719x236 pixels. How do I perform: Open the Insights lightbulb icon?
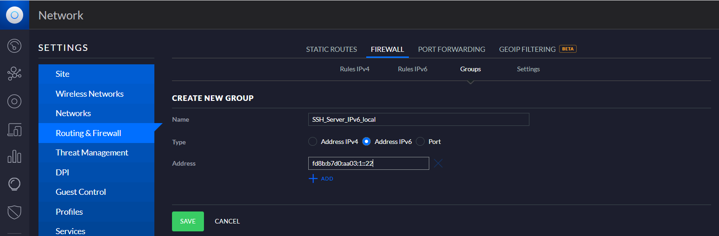click(14, 184)
